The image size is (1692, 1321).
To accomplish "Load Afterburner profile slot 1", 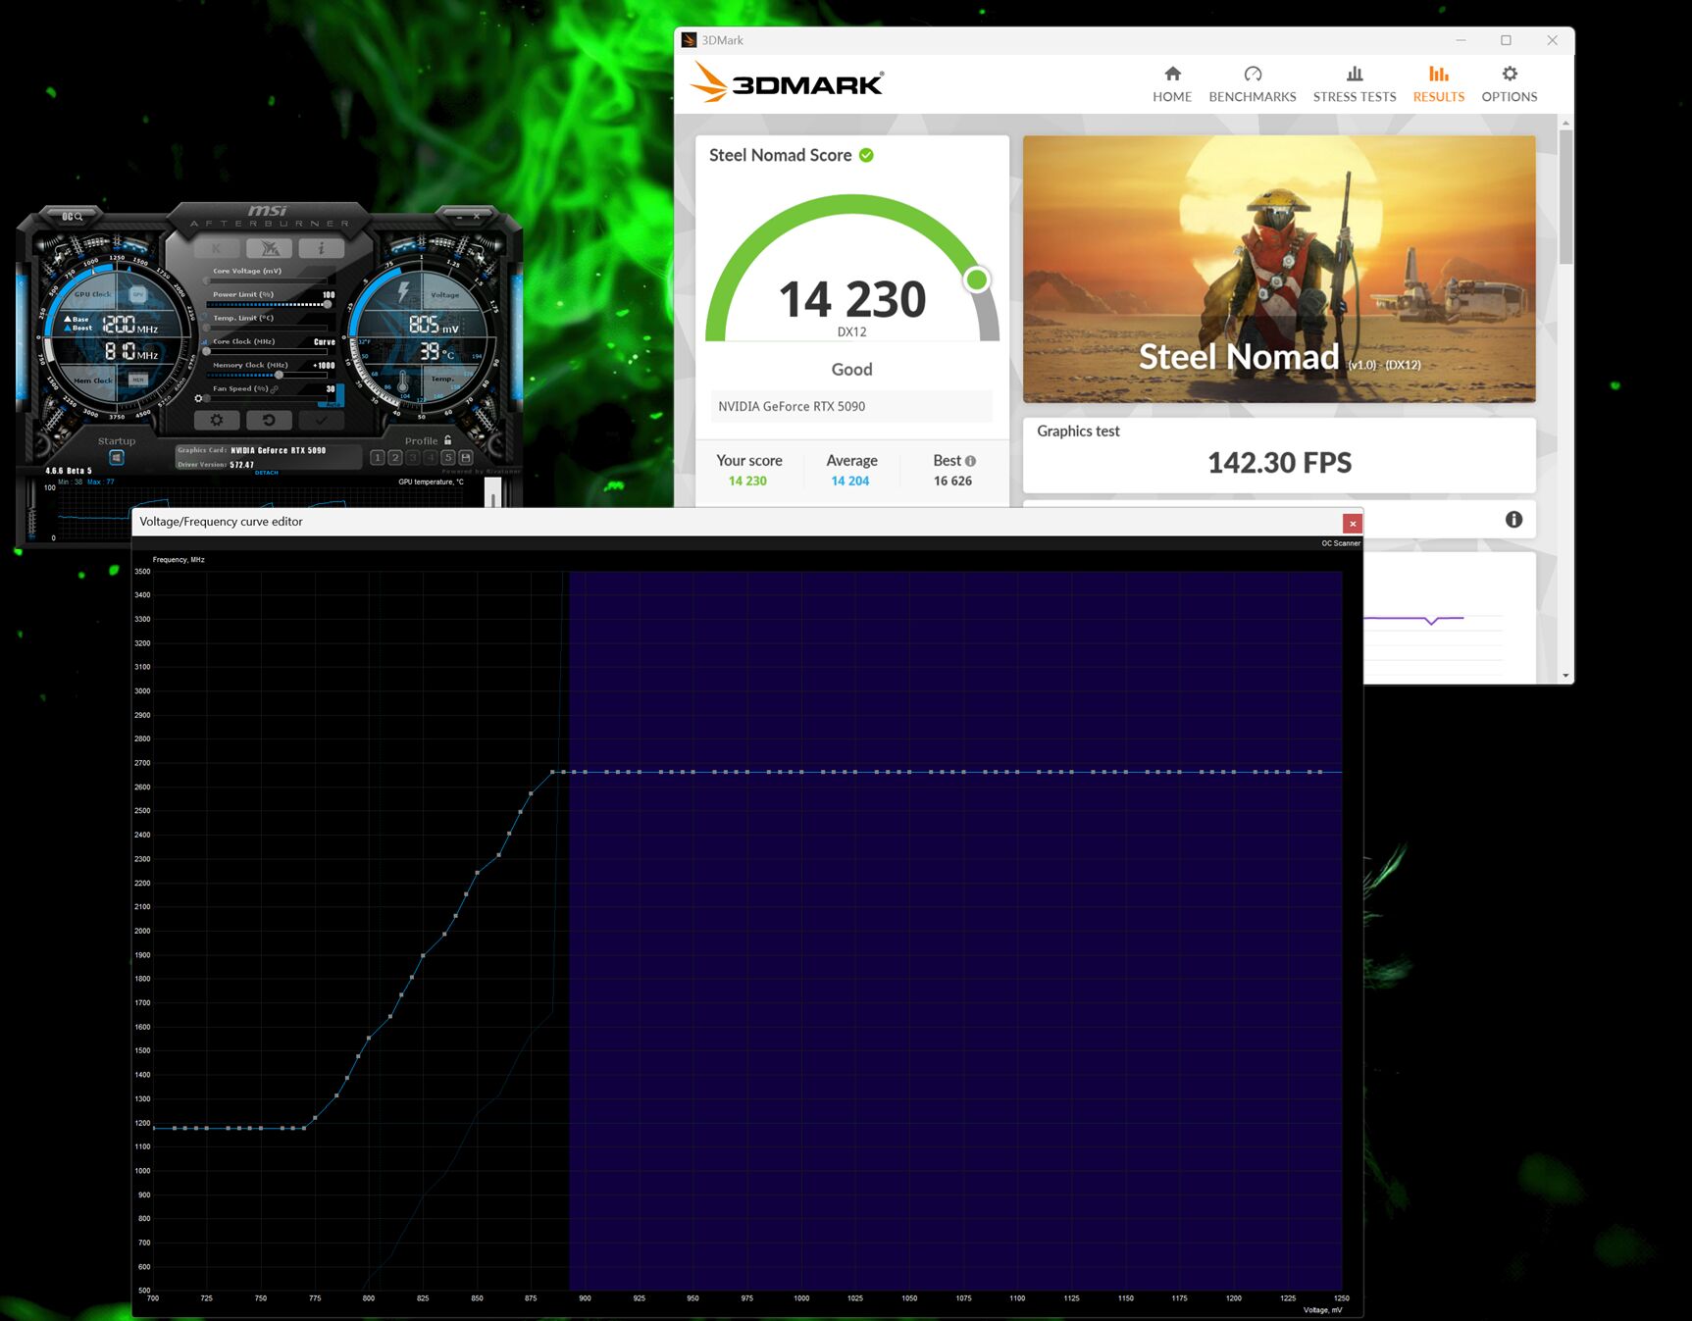I will (x=378, y=458).
